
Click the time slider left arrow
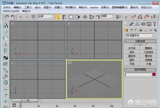click(x=11, y=100)
